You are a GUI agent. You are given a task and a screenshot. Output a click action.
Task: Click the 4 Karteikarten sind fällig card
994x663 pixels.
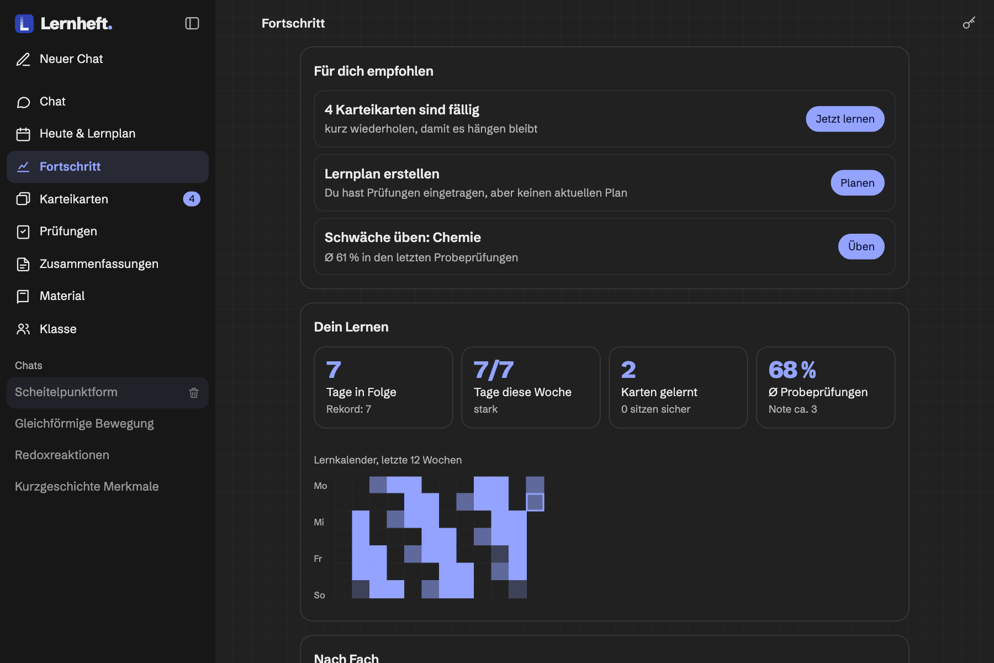point(605,119)
